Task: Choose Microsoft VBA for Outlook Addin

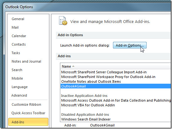Action: pyautogui.click(x=88, y=105)
